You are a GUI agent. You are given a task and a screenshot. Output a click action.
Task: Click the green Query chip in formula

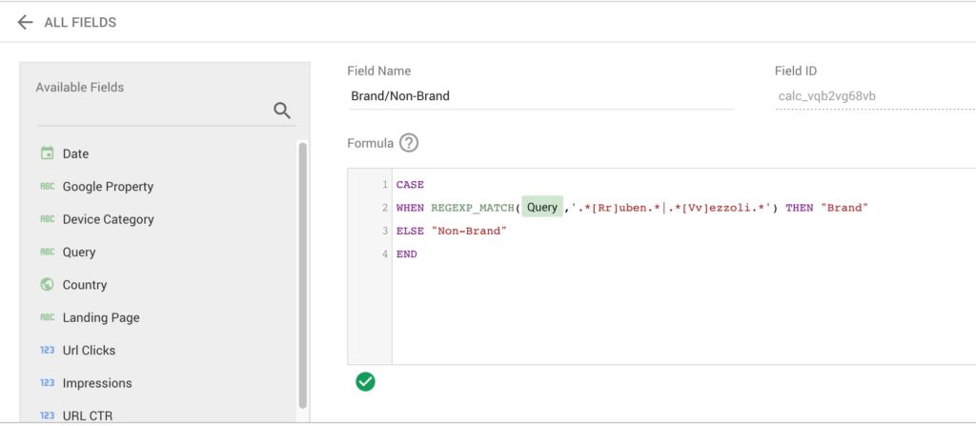click(x=542, y=208)
